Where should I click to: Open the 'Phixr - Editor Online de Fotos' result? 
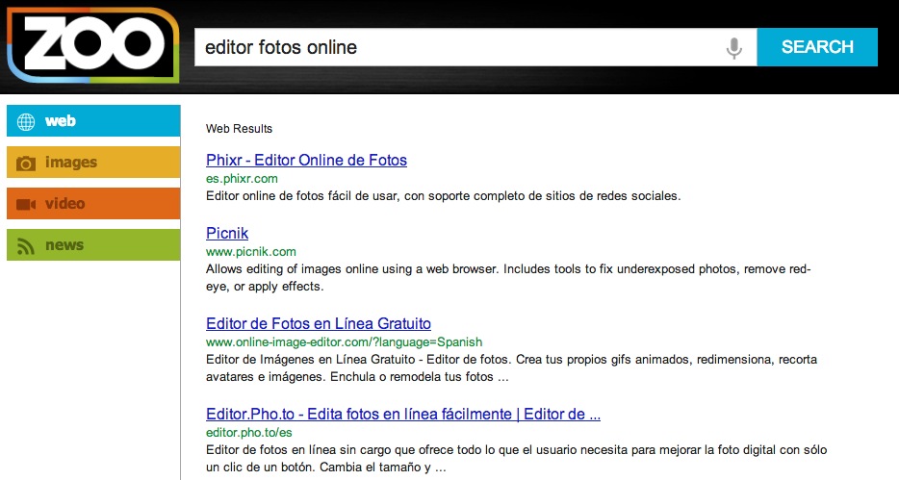(306, 160)
